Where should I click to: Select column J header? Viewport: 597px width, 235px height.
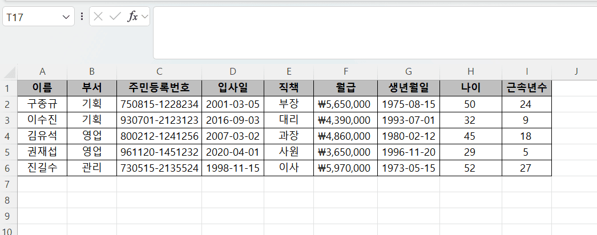576,71
